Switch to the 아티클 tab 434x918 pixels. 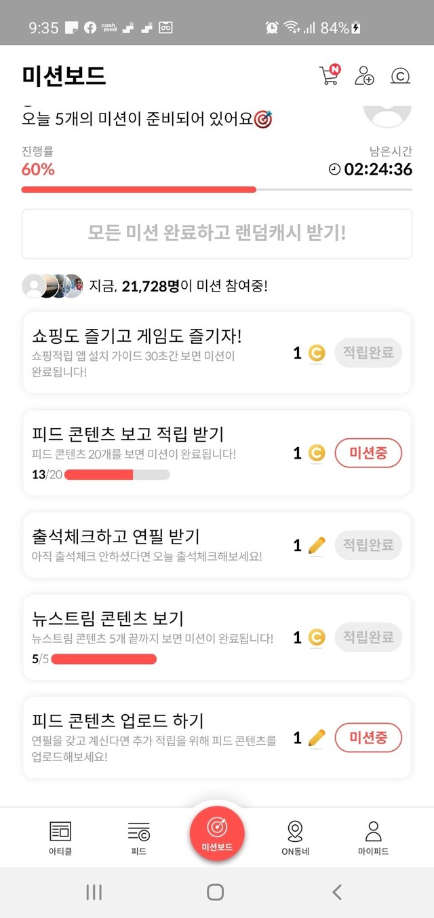click(x=60, y=837)
